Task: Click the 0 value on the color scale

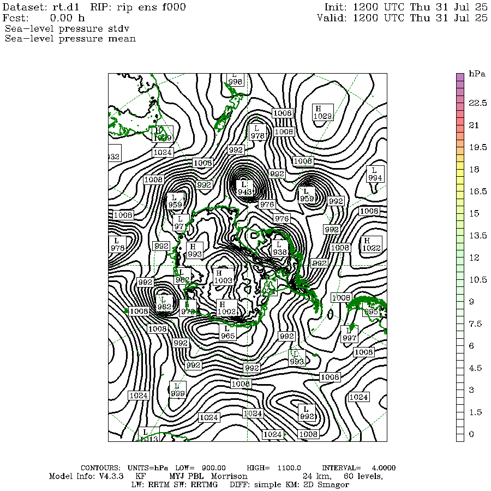Action: (471, 434)
